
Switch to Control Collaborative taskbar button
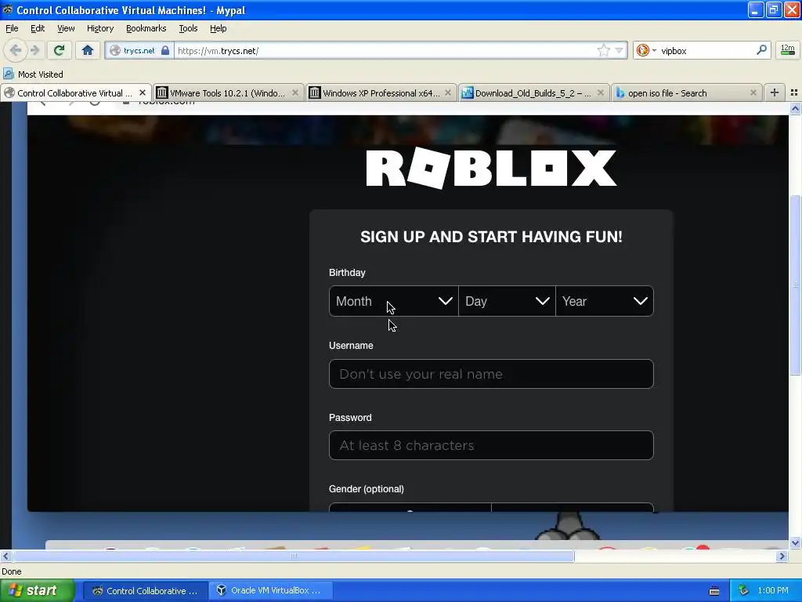(x=145, y=590)
